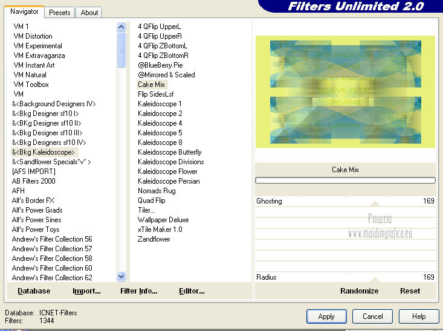Screen dimensions: 443x331
Task: Choose the Flip SidesLsf filter
Action: 156,94
